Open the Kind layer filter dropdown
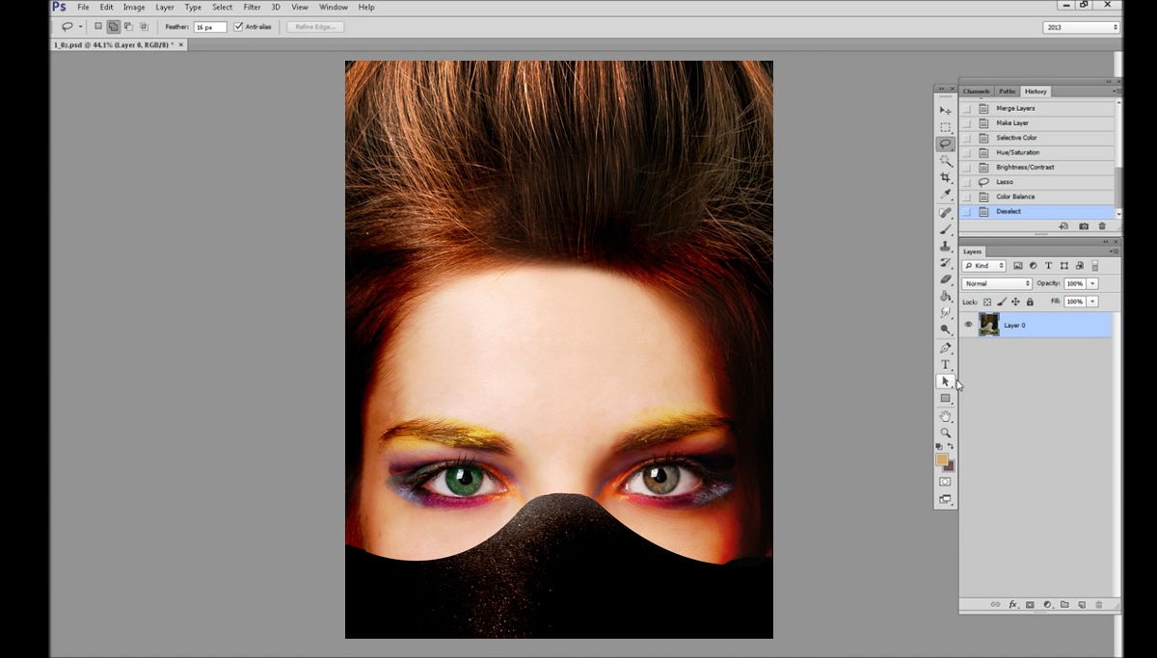Viewport: 1157px width, 658px height. coord(984,266)
